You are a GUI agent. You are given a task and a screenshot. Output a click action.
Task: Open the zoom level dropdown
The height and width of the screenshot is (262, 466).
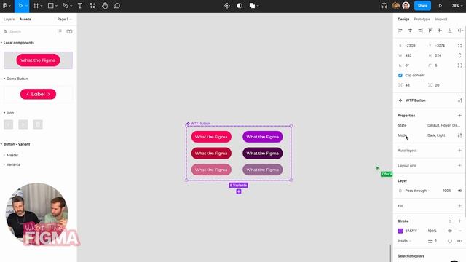(457, 6)
